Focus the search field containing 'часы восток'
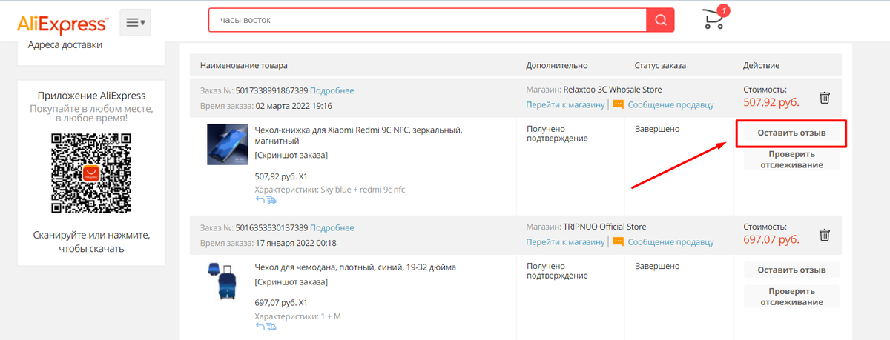The width and height of the screenshot is (890, 340). point(427,20)
